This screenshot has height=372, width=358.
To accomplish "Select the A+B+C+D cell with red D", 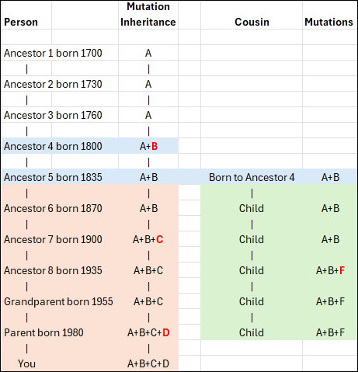I will [x=148, y=332].
